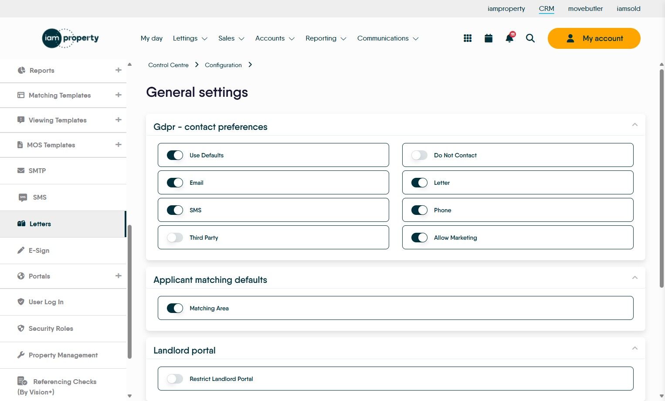Enable the Do Not Contact toggle
Image resolution: width=665 pixels, height=401 pixels.
tap(419, 155)
